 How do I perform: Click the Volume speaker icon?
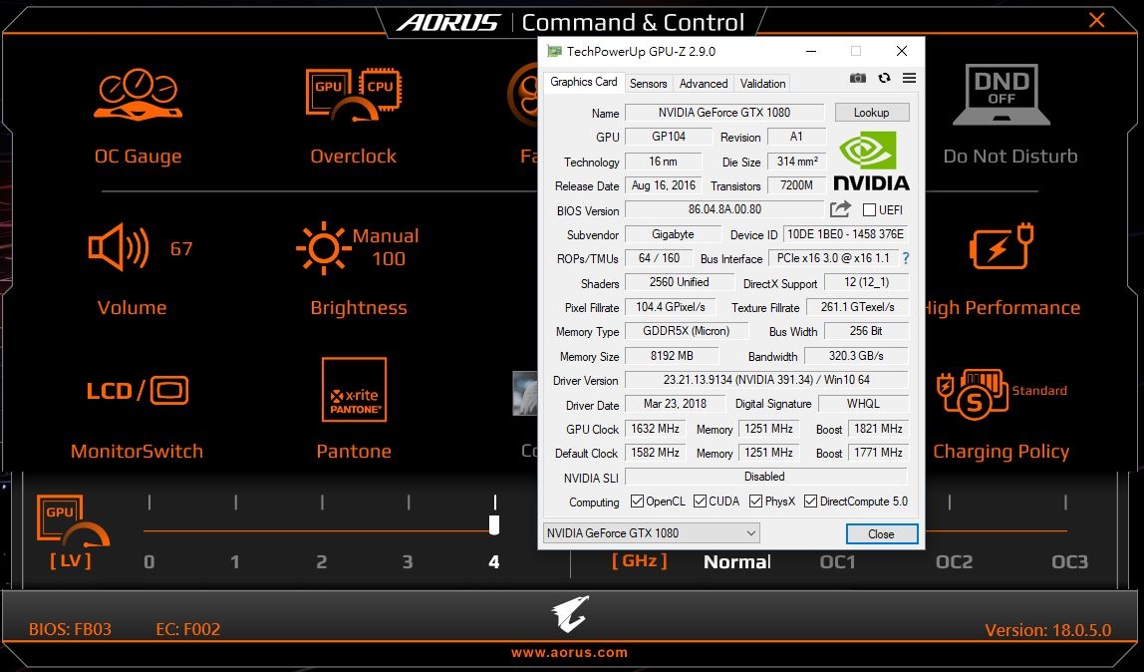pos(119,248)
